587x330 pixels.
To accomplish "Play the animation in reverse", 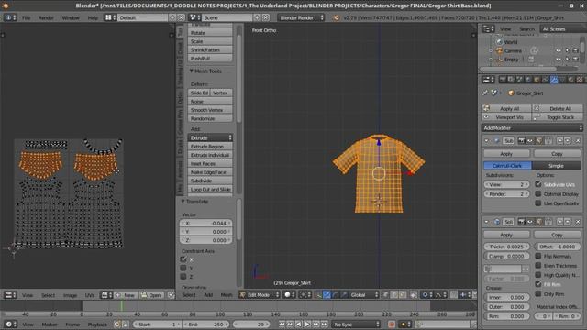I will tap(298, 324).
